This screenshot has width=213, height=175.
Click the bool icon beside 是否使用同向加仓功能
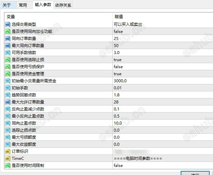click(8, 32)
